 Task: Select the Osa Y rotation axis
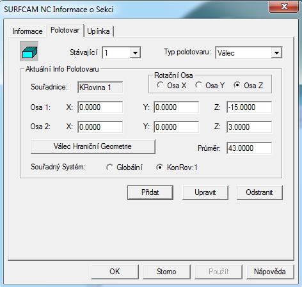pos(210,86)
